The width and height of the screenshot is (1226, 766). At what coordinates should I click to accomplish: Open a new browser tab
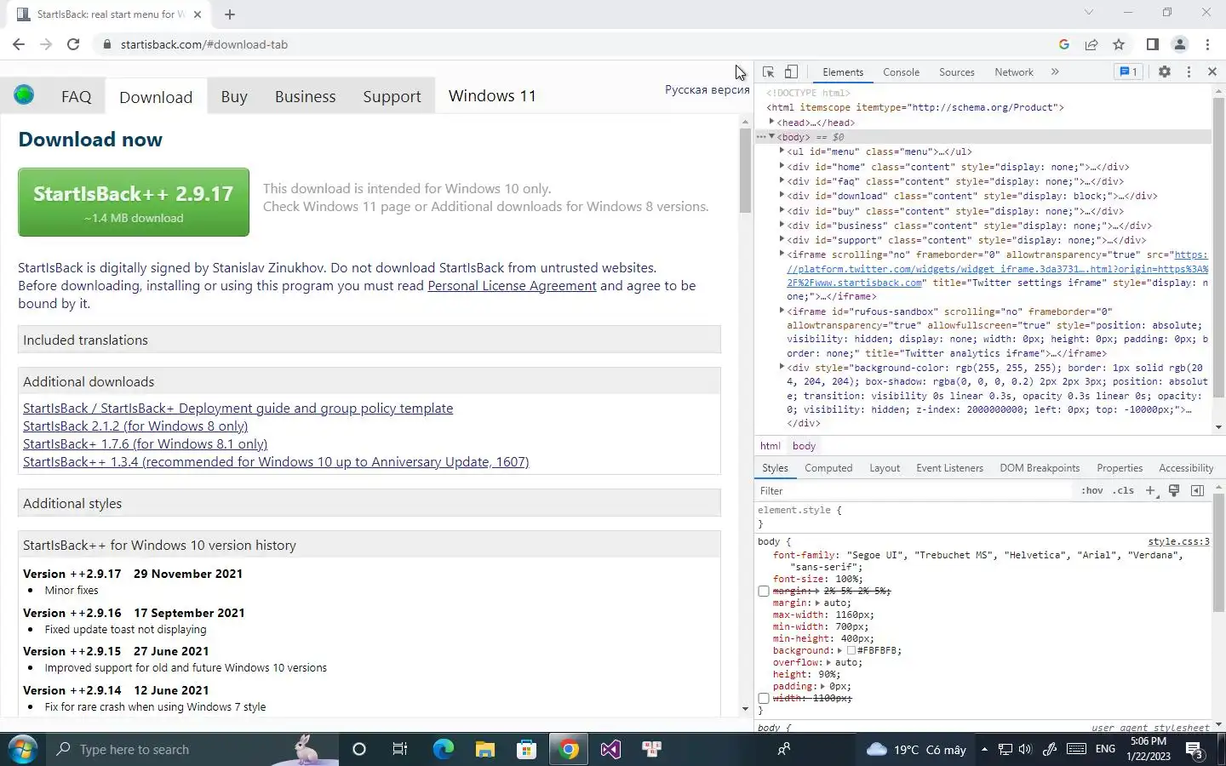tap(229, 14)
